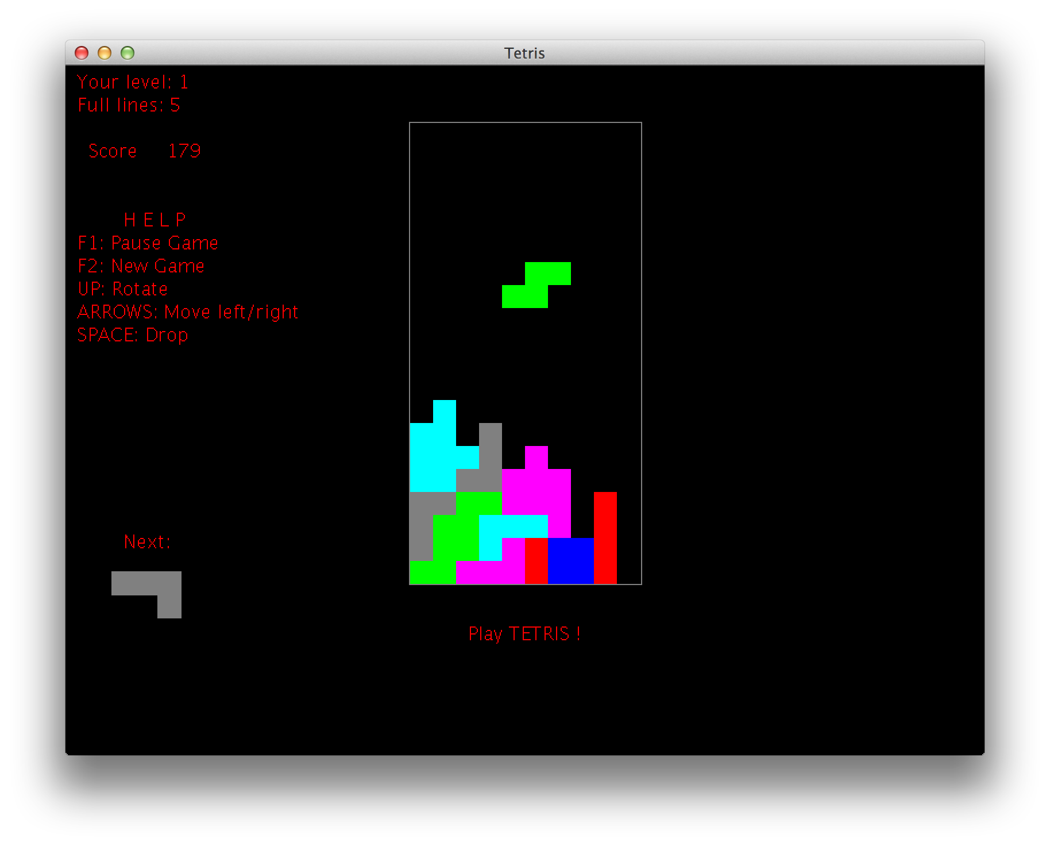The image size is (1050, 846).
Task: Click the Tetris window title
Action: coord(524,53)
